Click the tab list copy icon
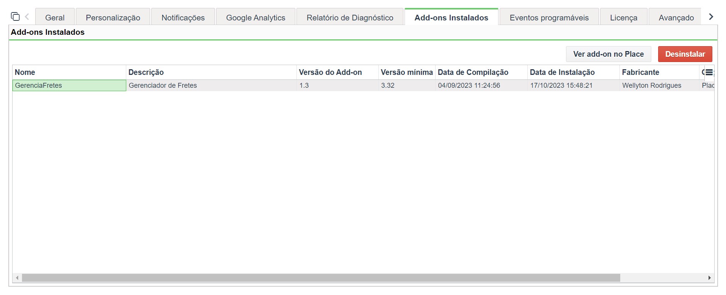This screenshot has width=726, height=295. pyautogui.click(x=15, y=17)
